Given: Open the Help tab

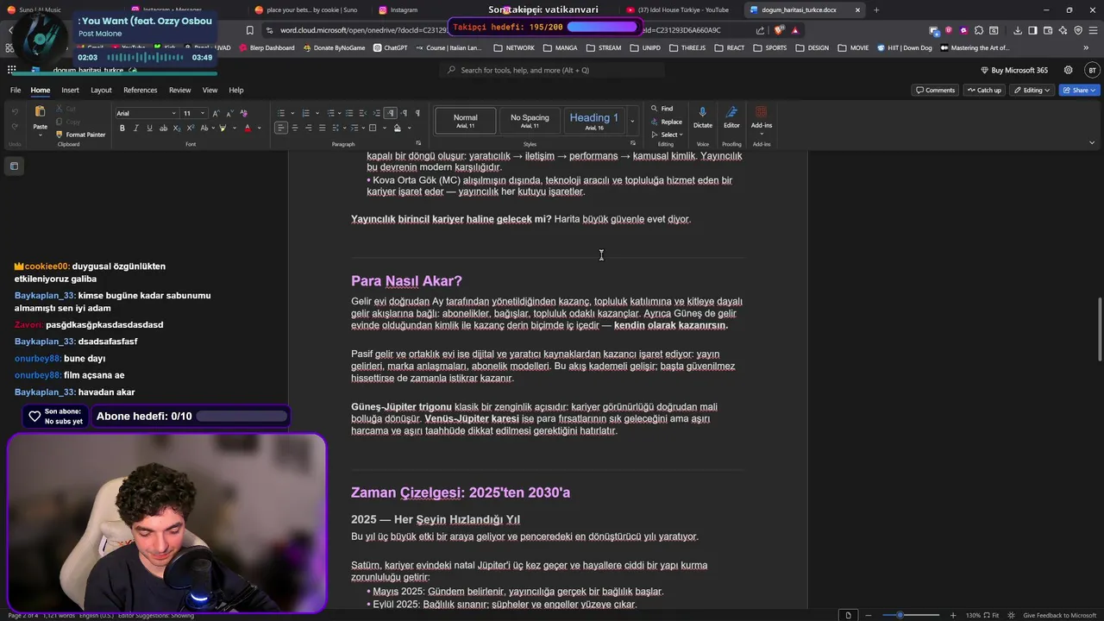Looking at the screenshot, I should (235, 90).
